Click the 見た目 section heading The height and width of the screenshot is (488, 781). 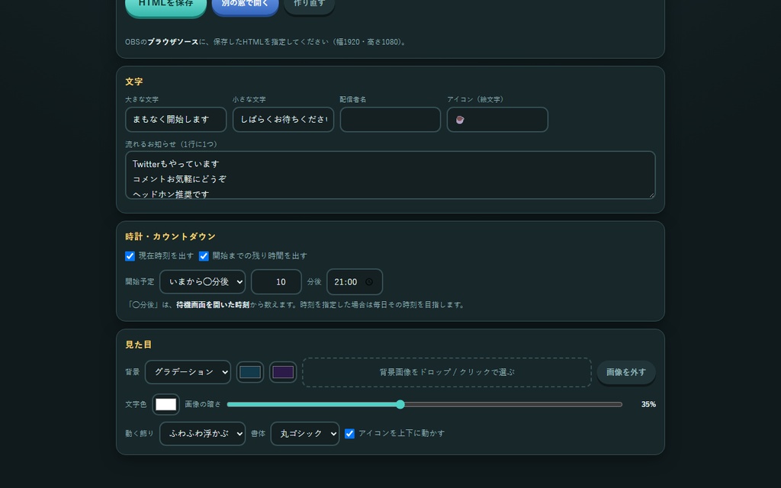(x=138, y=345)
